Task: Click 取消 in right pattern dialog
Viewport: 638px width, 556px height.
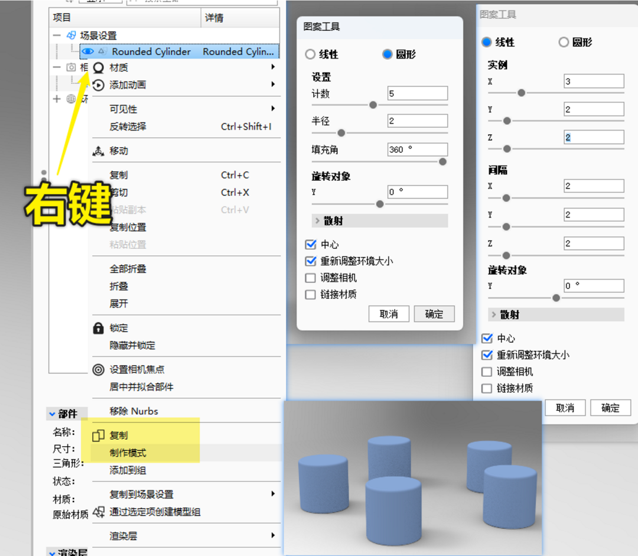Action: tap(565, 408)
